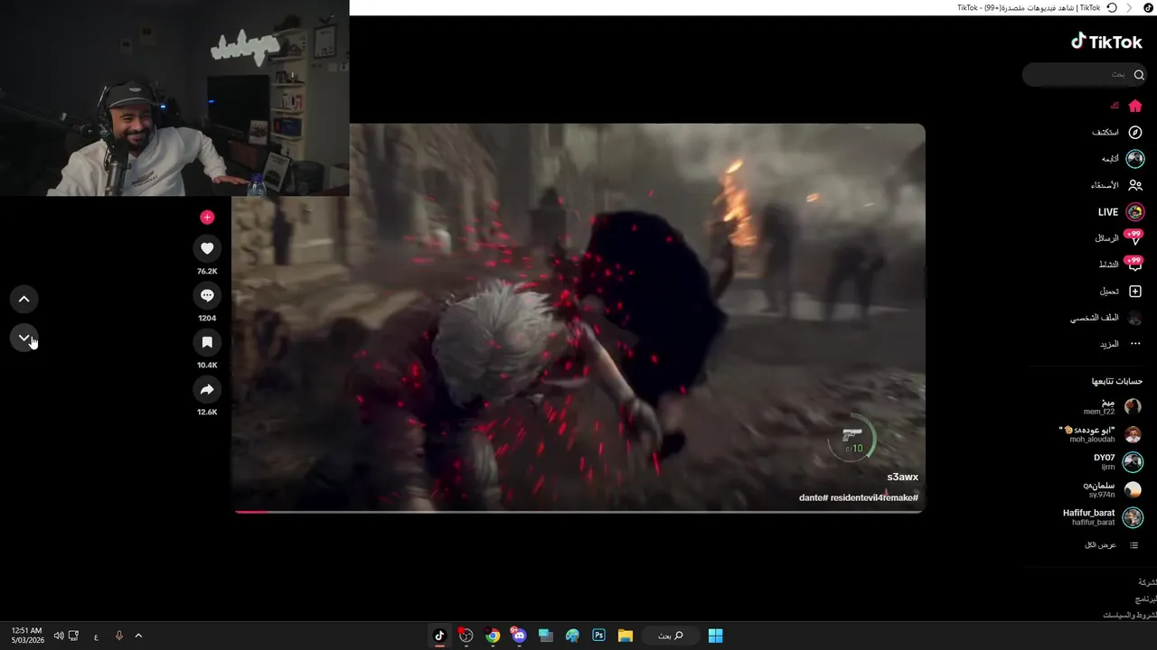Click the النشاط sidebar menu item

[1109, 265]
